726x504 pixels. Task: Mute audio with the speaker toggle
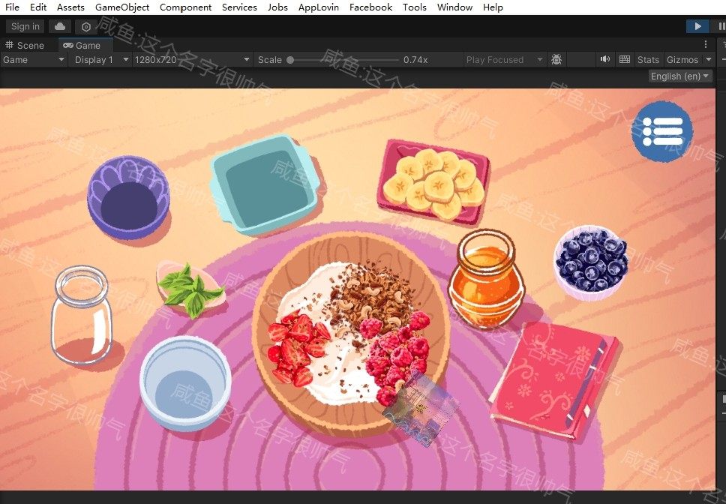click(604, 59)
